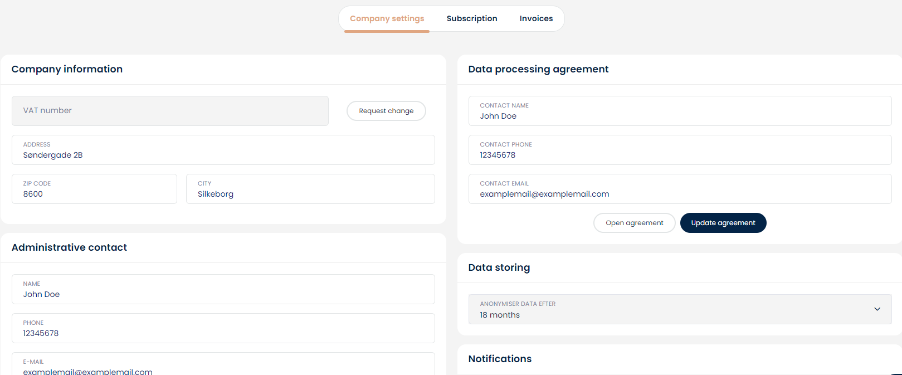Select the Company settings tab

[x=387, y=18]
